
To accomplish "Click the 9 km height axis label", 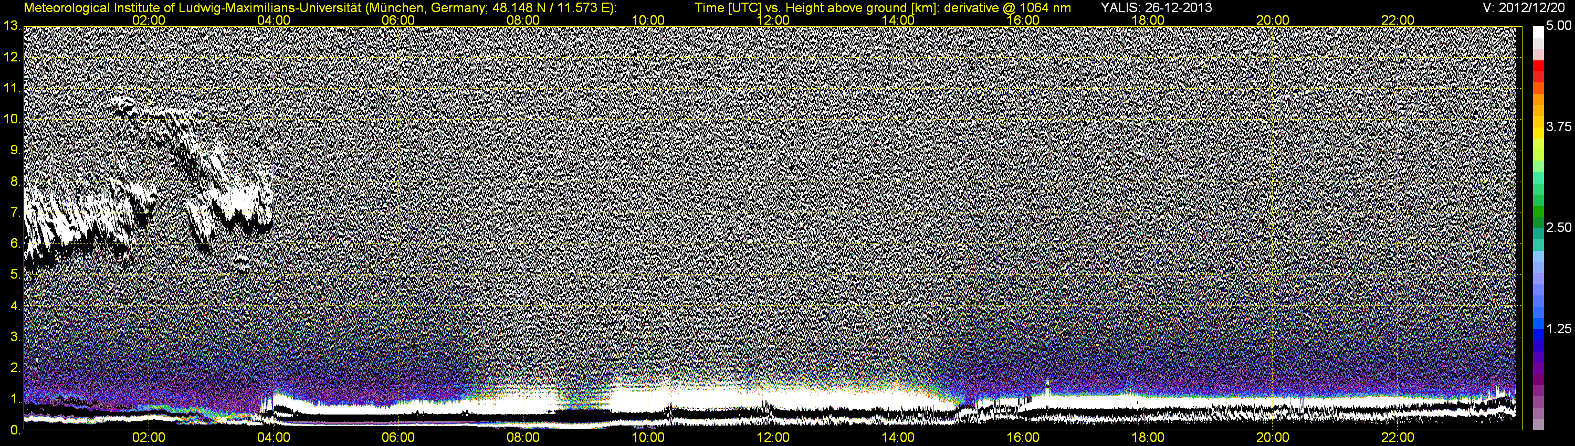I will 15,150.
